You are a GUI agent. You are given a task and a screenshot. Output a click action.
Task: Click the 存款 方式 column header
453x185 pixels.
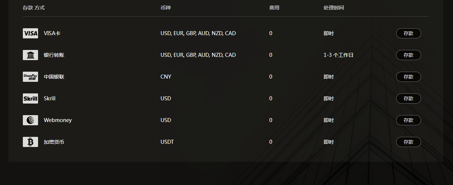pyautogui.click(x=34, y=8)
